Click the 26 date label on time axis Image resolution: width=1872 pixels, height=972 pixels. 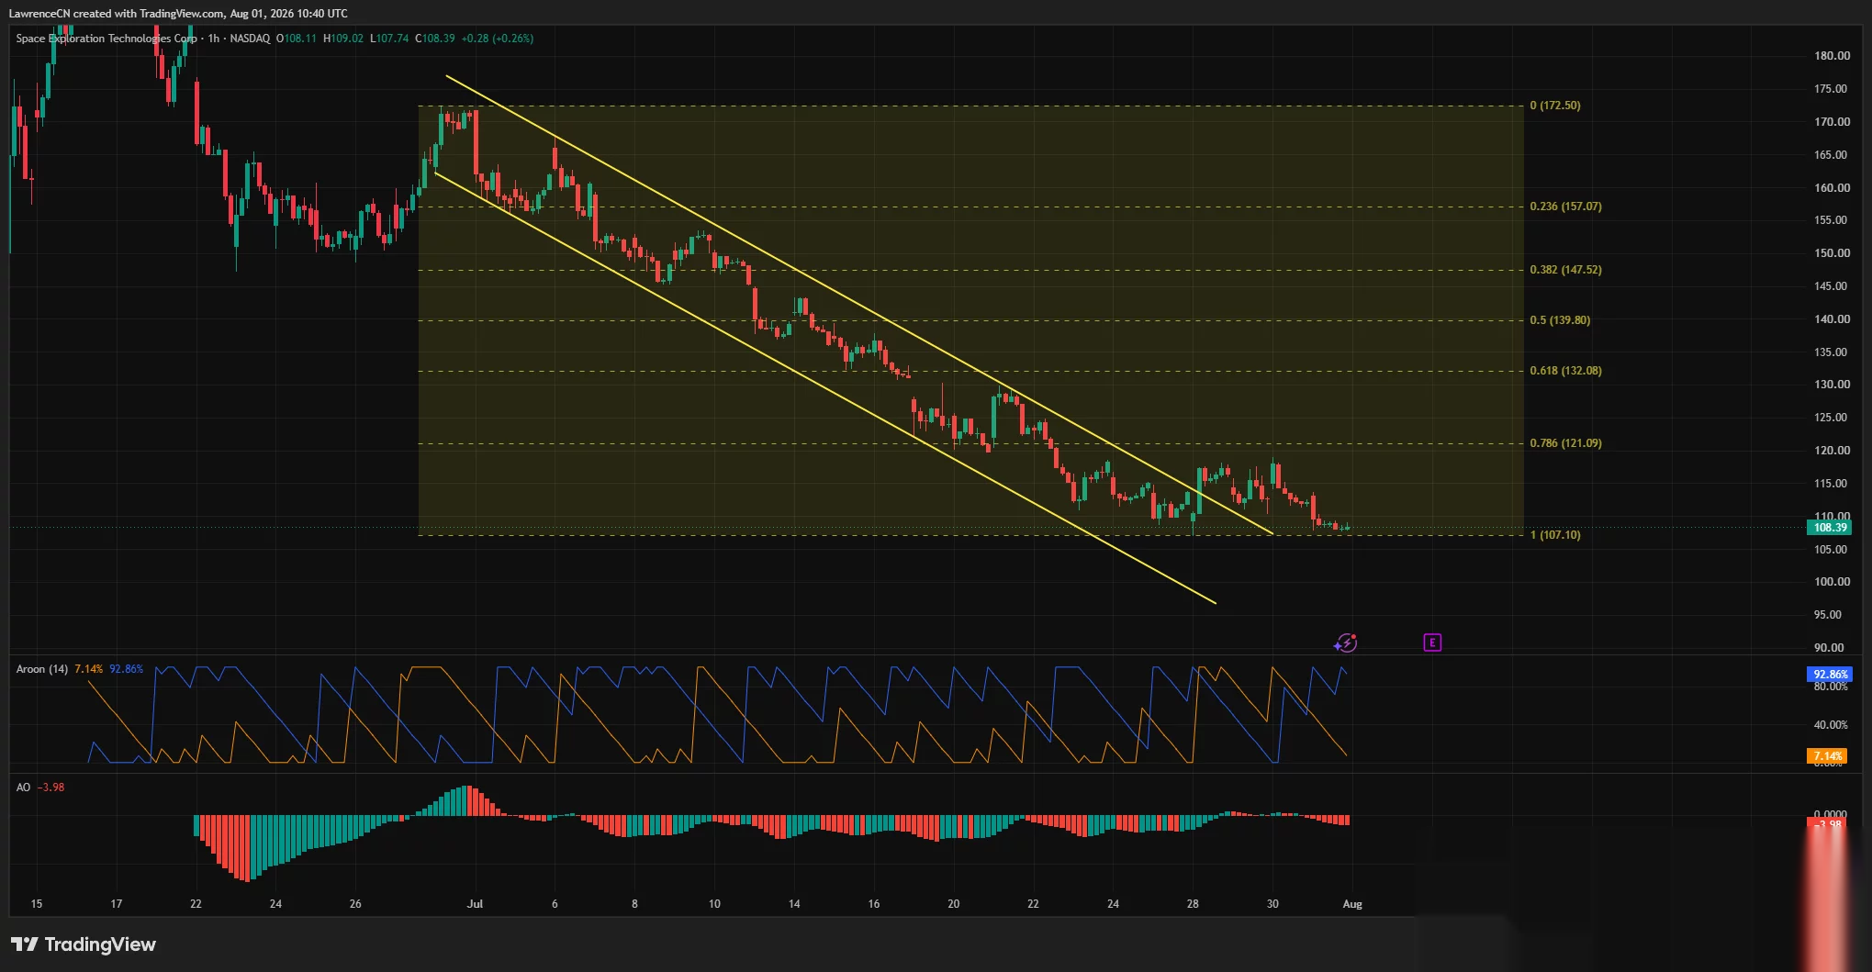coord(355,904)
